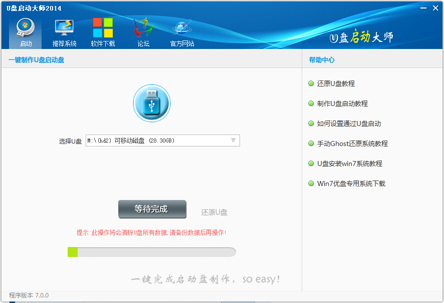Click the U盘启动大师2014 window title

34,8
